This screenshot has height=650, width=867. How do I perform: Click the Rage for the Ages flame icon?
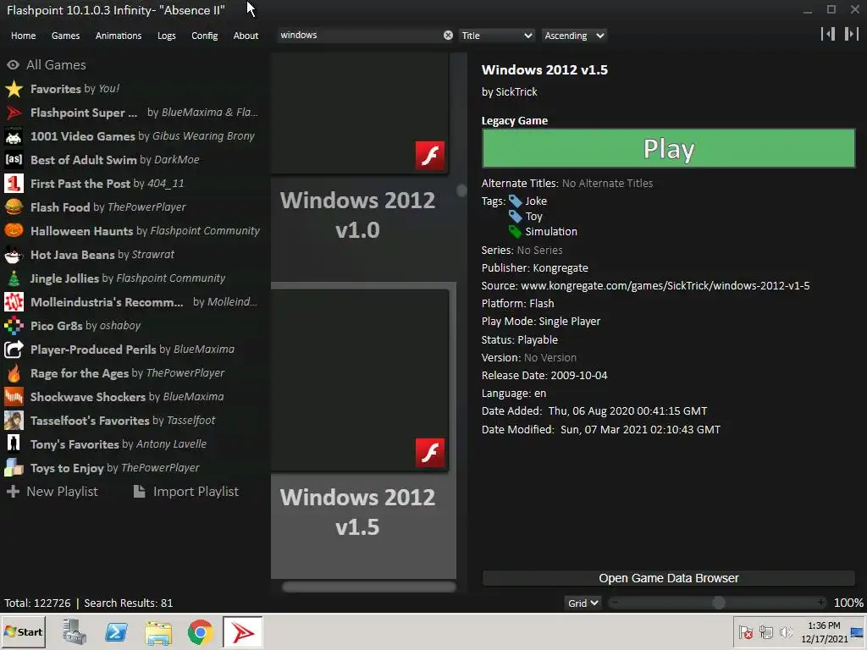pyautogui.click(x=14, y=373)
